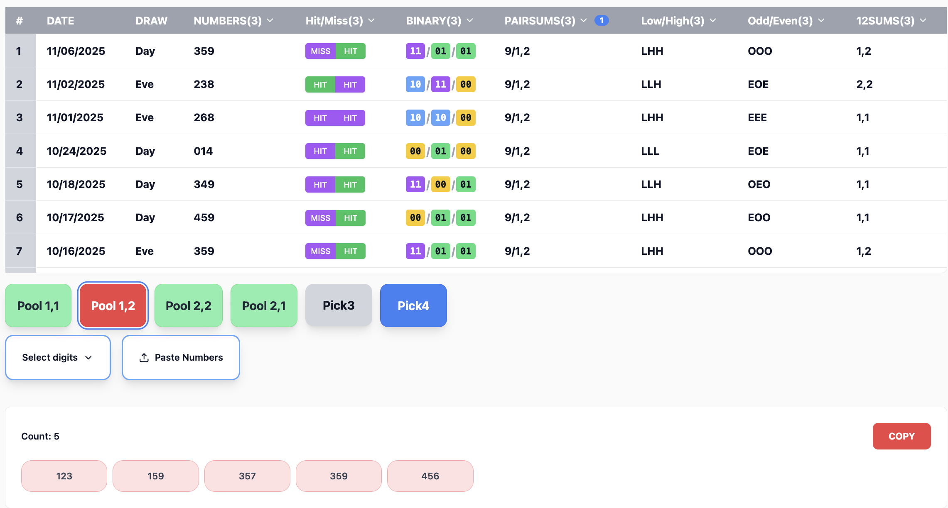Image resolution: width=948 pixels, height=508 pixels.
Task: Click purple 11 binary badge in row 1
Action: pyautogui.click(x=415, y=51)
